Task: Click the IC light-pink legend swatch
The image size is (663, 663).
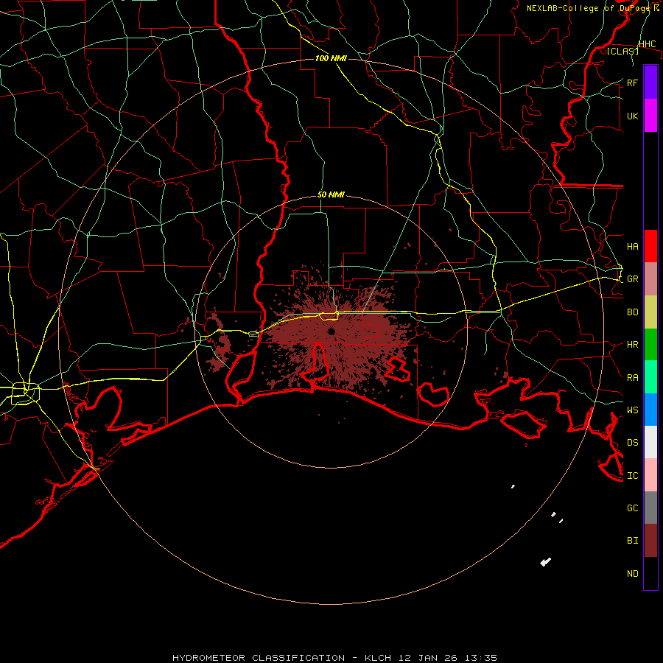Action: pos(650,475)
